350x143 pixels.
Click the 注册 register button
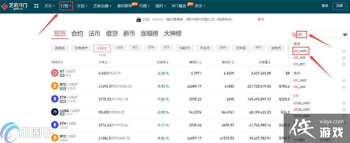(x=339, y=6)
